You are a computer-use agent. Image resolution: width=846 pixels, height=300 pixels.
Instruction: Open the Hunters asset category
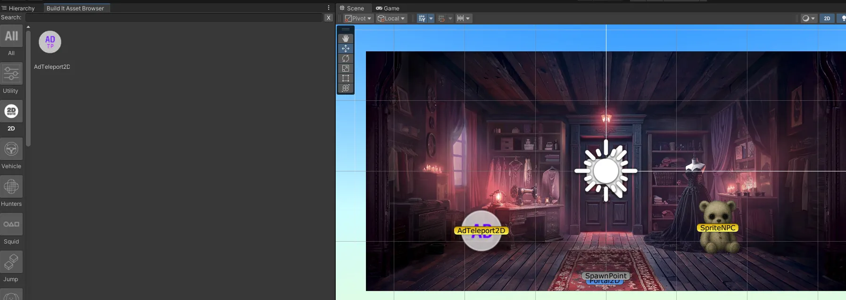pyautogui.click(x=11, y=186)
